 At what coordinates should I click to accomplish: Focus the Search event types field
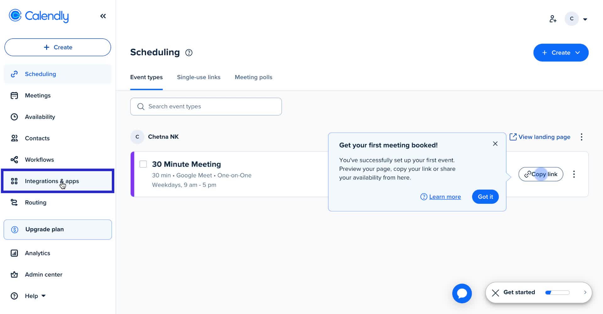pos(206,106)
